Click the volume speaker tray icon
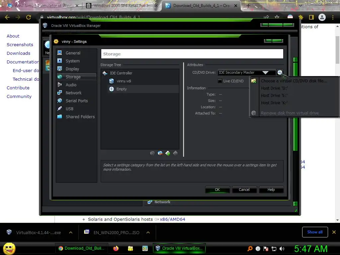Image resolution: width=340 pixels, height=255 pixels. (282, 249)
